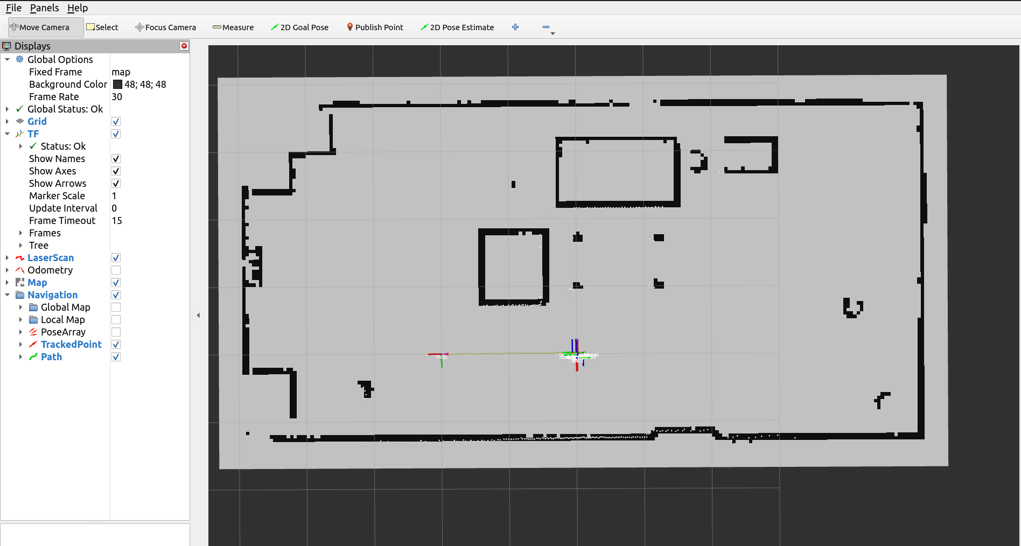Select the Publish Point tool
This screenshot has height=546, width=1021.
[x=374, y=27]
